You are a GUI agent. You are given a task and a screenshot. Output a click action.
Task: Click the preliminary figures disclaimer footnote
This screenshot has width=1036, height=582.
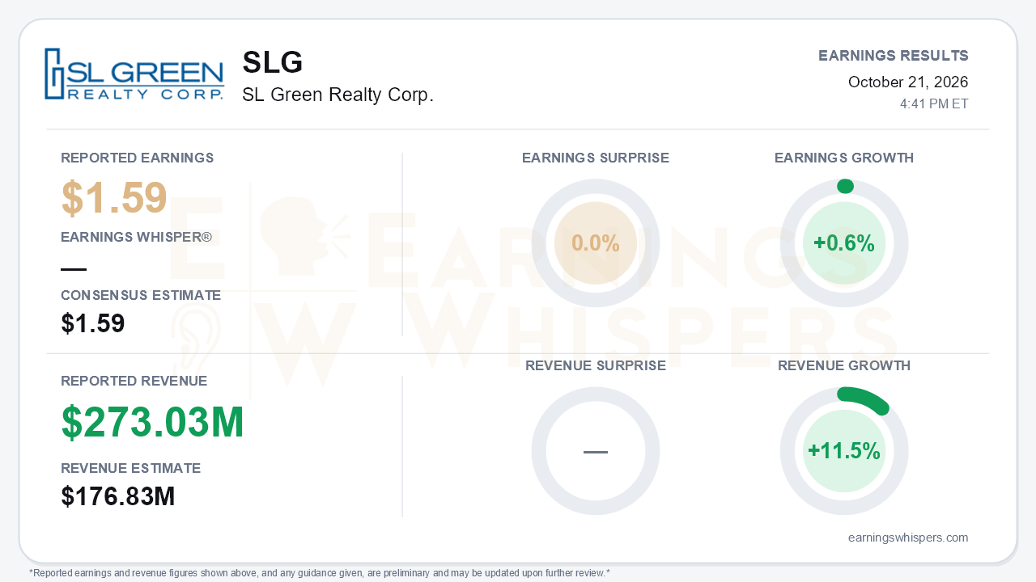tap(320, 573)
